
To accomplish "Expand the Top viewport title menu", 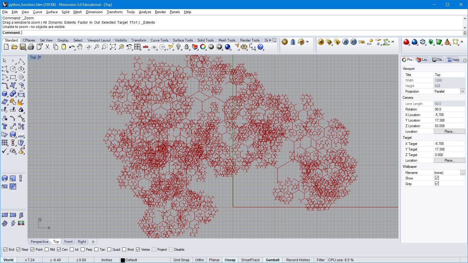I will [40, 58].
